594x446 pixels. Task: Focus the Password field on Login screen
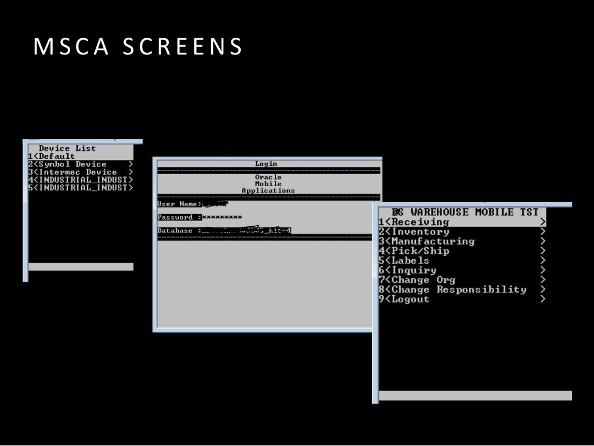click(x=222, y=217)
